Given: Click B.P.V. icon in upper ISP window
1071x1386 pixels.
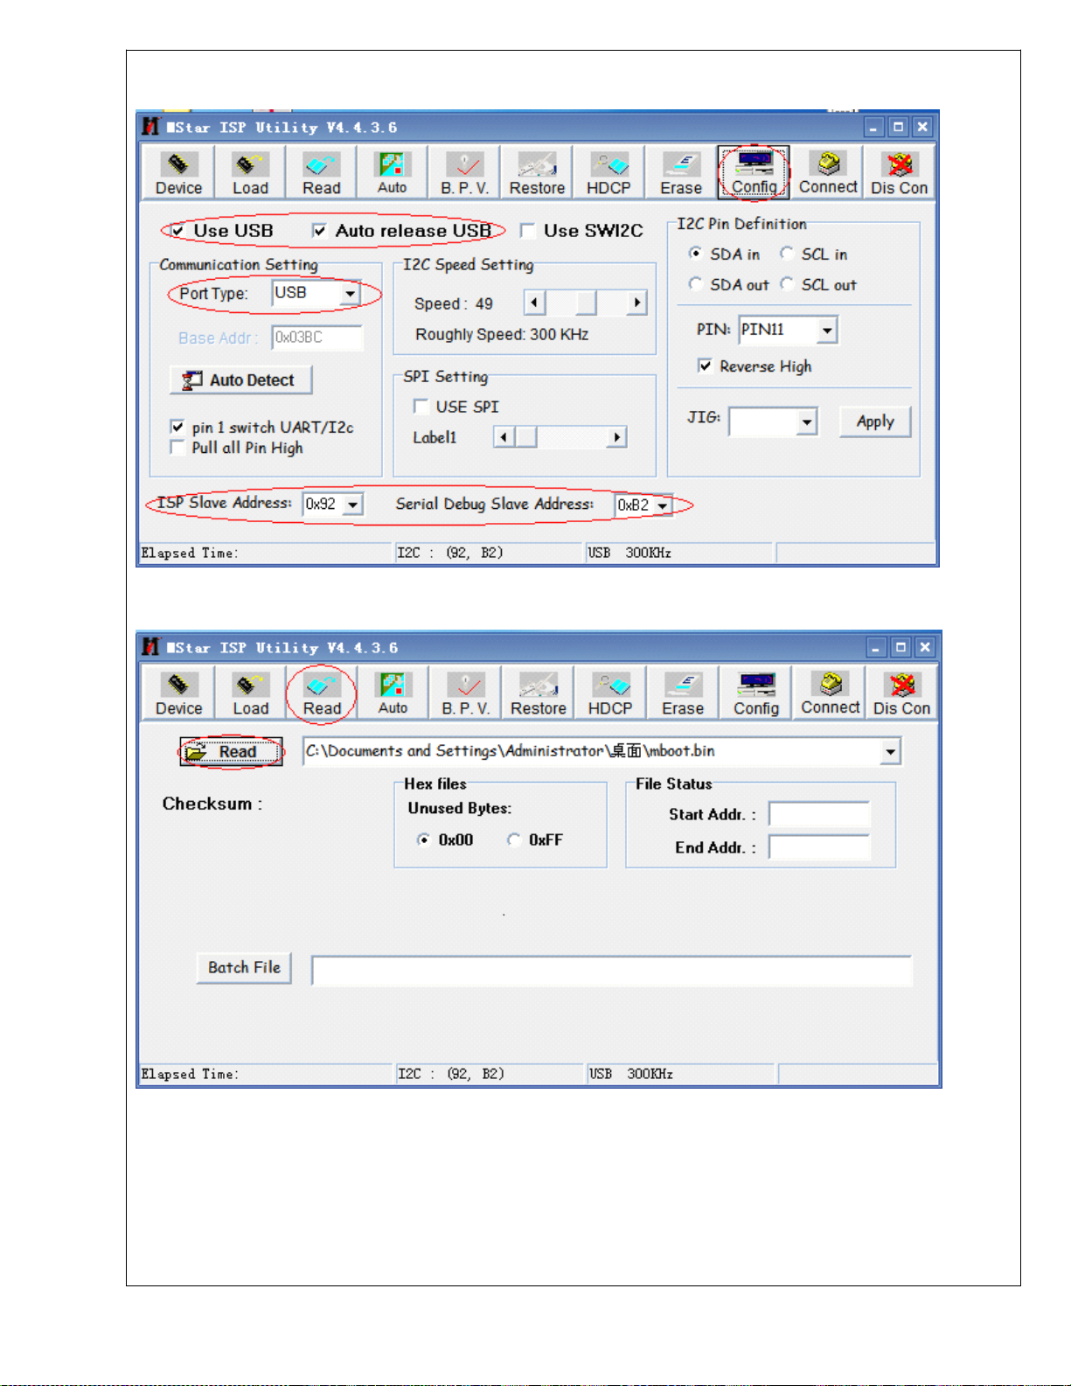Looking at the screenshot, I should pos(464,172).
